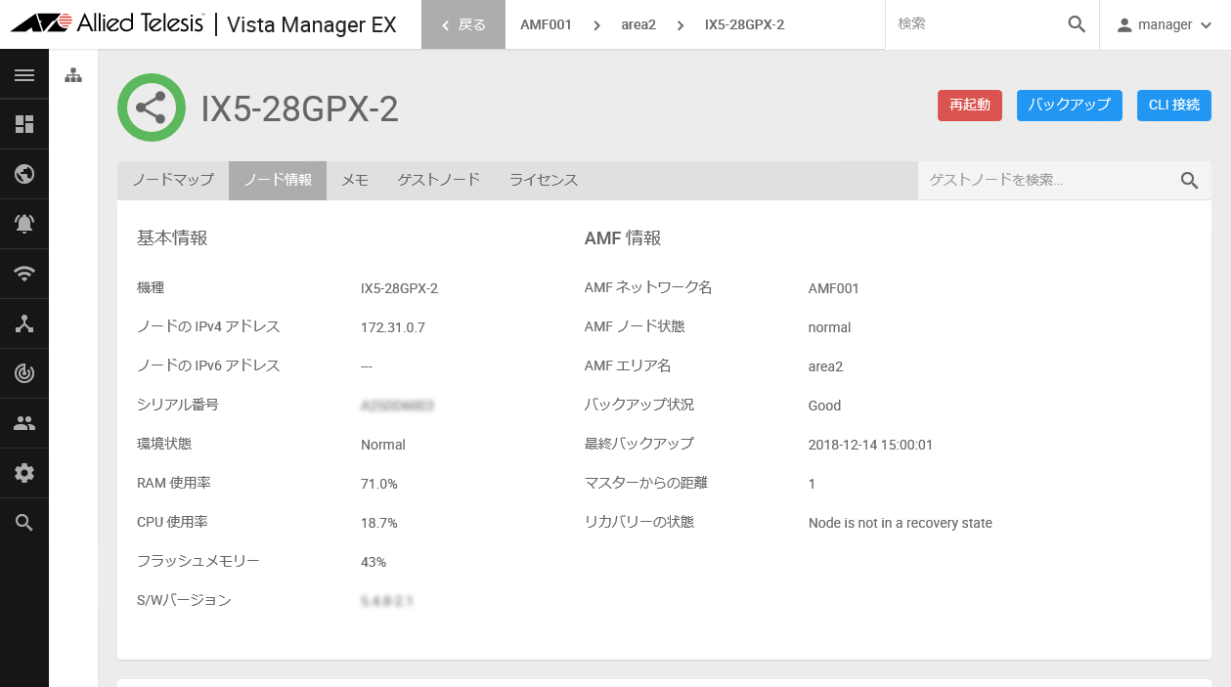
Task: Select IX5-28GPX-2 in breadcrumb
Action: click(x=744, y=24)
